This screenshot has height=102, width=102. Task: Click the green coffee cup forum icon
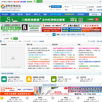coord(54,79)
